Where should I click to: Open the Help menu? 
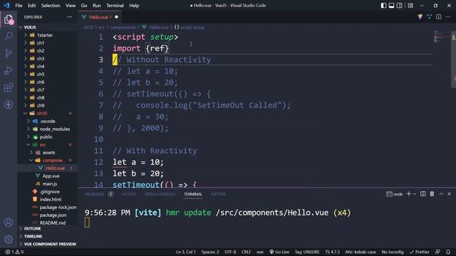[134, 6]
